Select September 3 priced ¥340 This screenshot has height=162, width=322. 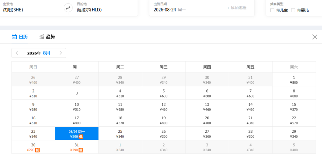pos(207,147)
